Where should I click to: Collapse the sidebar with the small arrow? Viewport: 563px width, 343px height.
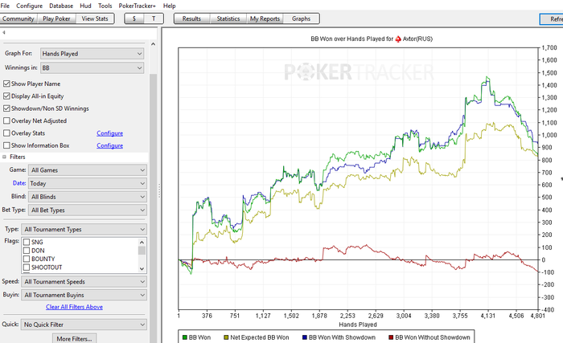pyautogui.click(x=3, y=33)
